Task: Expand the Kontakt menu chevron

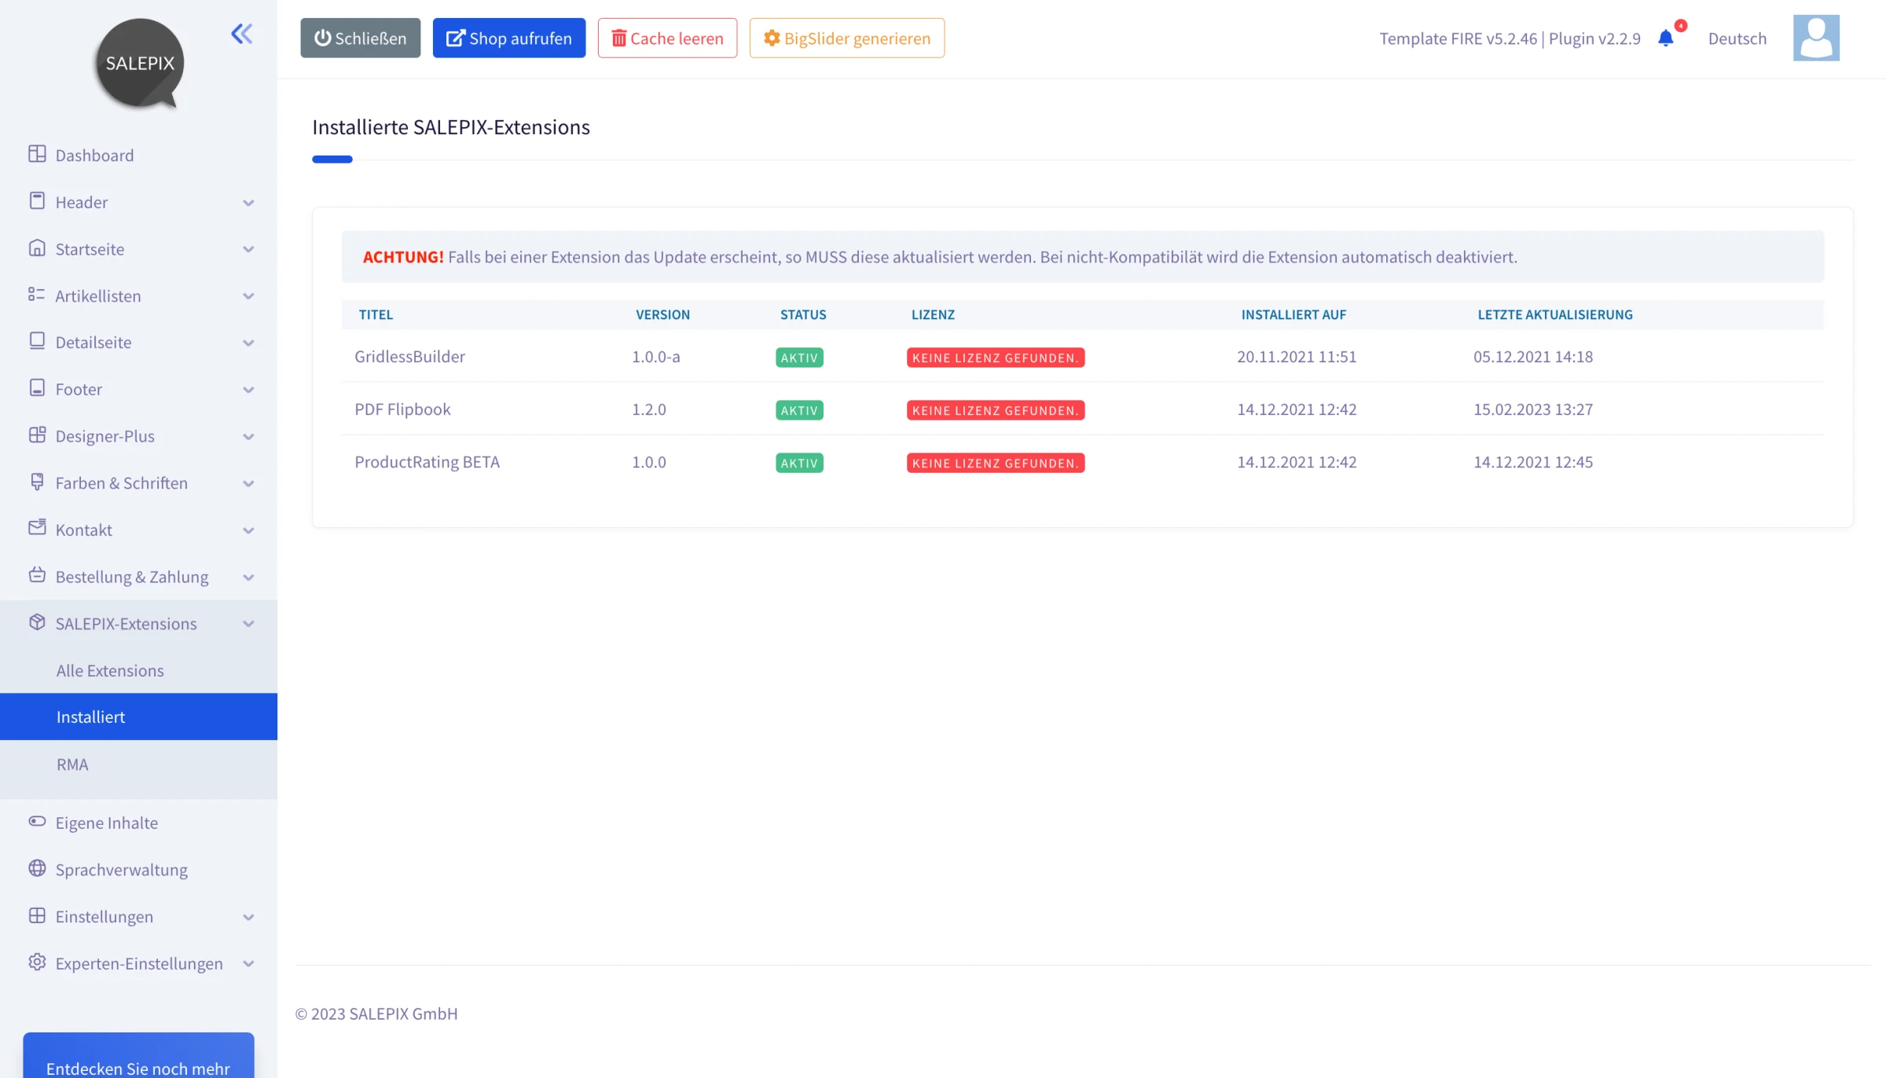Action: [248, 530]
